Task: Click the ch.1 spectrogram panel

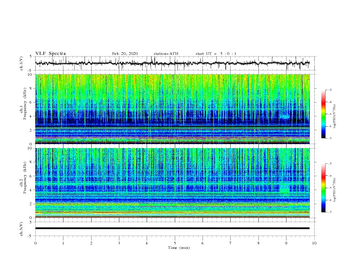Action: coord(173,109)
